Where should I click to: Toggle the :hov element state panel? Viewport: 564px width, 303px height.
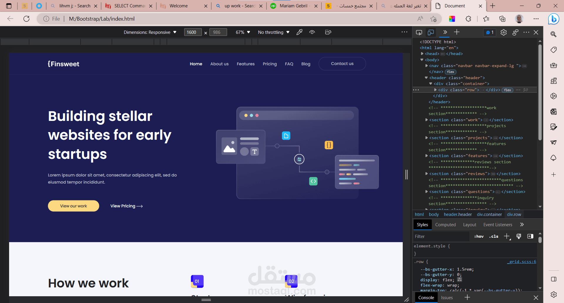479,236
